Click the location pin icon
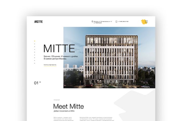Image resolution: width=182 pixels, height=121 pixels. coord(93,21)
